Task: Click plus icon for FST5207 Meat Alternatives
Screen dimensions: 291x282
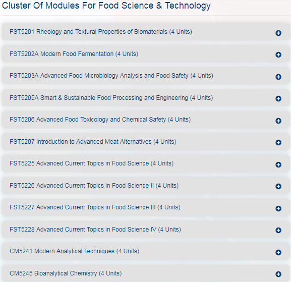Action: point(278,143)
